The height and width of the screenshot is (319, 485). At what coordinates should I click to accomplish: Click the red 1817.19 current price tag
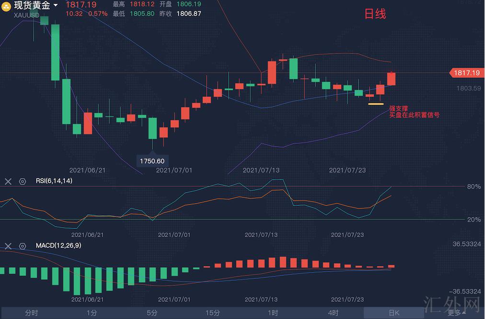point(465,73)
